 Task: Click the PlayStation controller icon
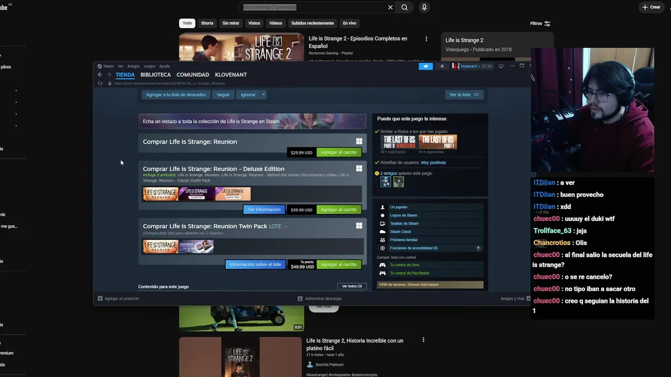pos(383,273)
